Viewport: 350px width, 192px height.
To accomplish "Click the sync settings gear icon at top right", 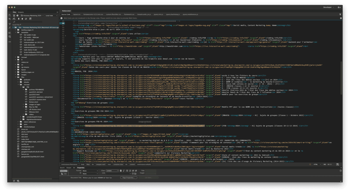I will click(x=339, y=7).
